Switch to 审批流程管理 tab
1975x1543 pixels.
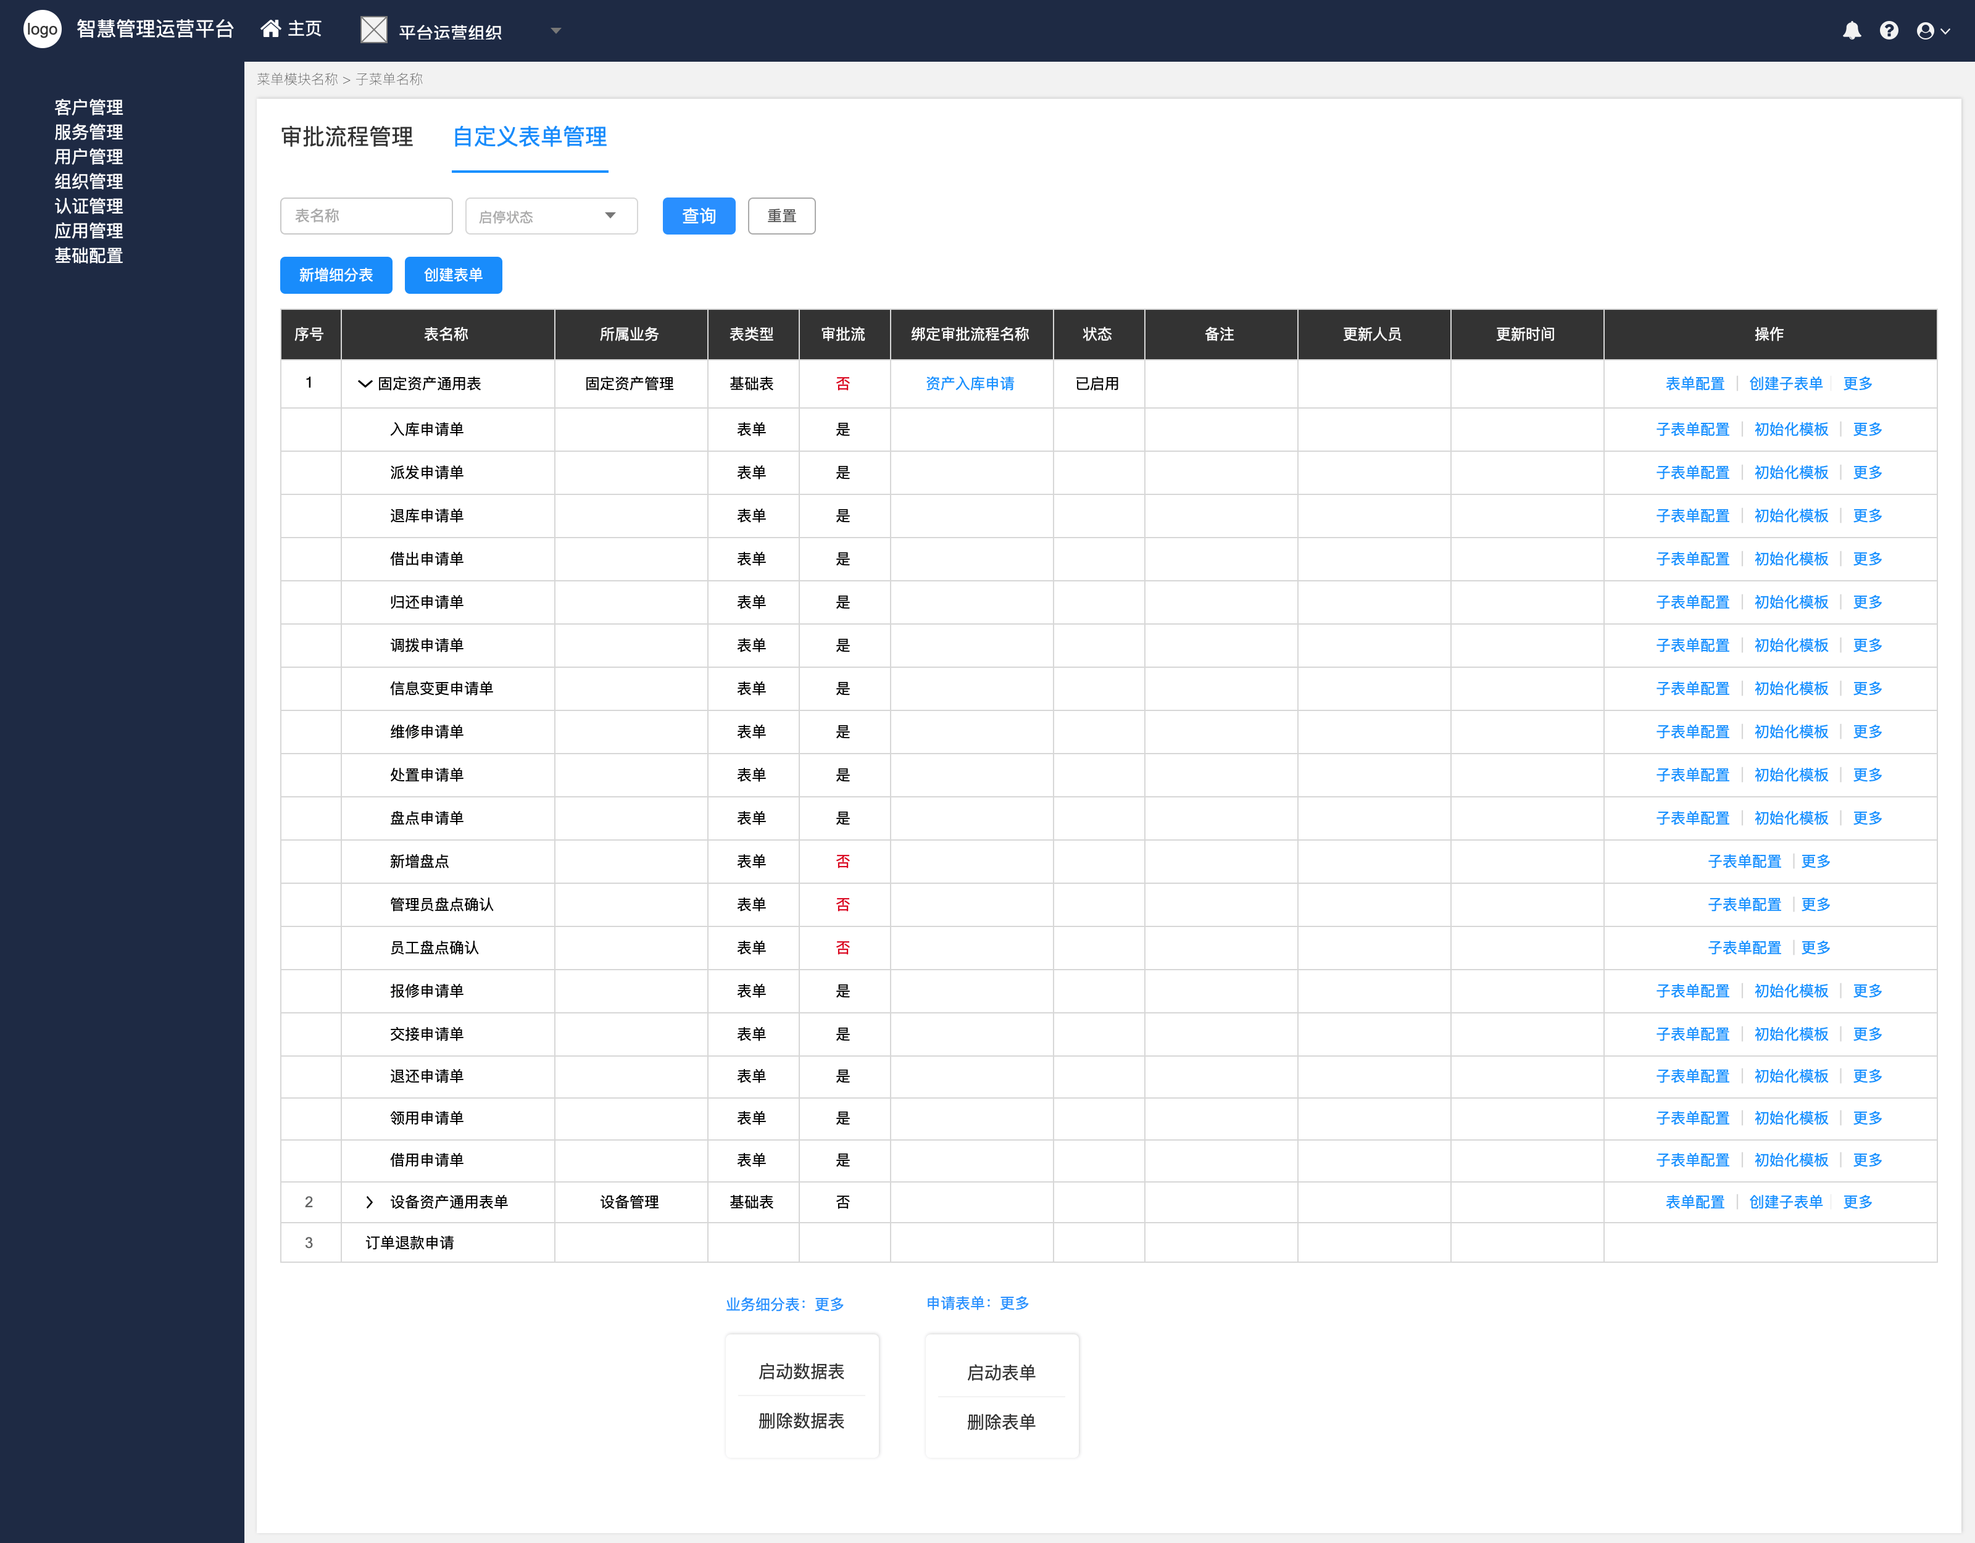347,136
